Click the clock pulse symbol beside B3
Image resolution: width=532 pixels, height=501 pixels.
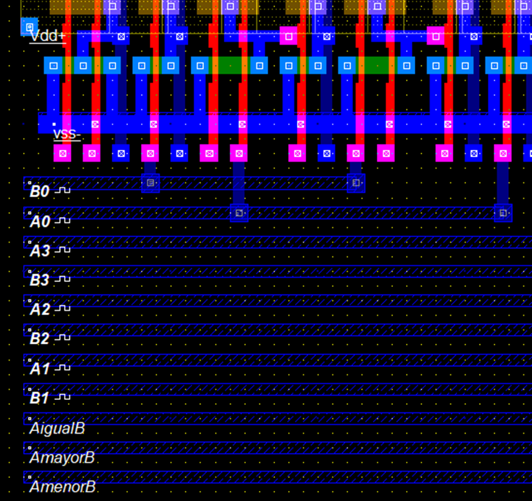pyautogui.click(x=63, y=279)
